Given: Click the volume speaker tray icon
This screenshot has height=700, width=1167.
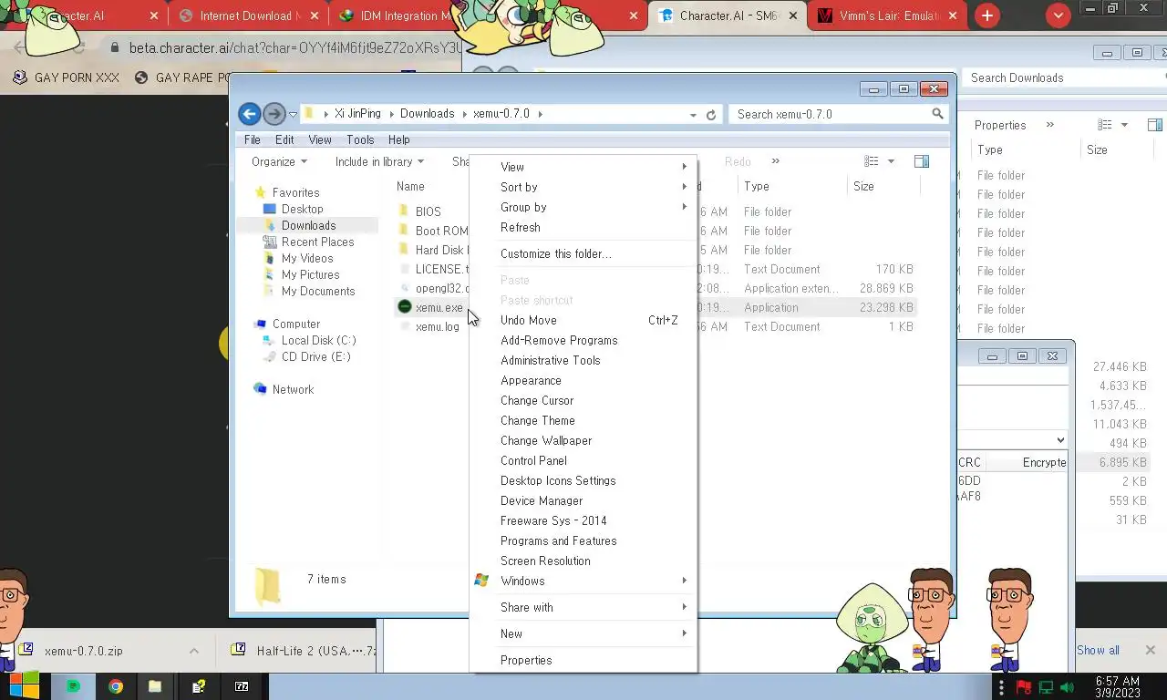Looking at the screenshot, I should [1067, 687].
